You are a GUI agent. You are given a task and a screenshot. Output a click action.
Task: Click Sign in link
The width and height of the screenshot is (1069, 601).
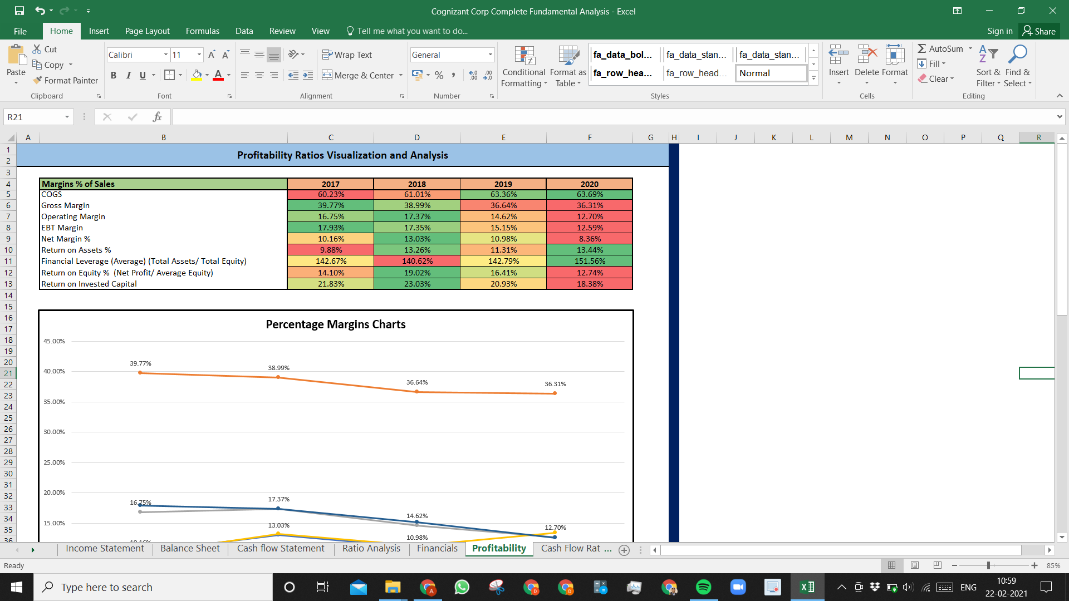[1000, 31]
